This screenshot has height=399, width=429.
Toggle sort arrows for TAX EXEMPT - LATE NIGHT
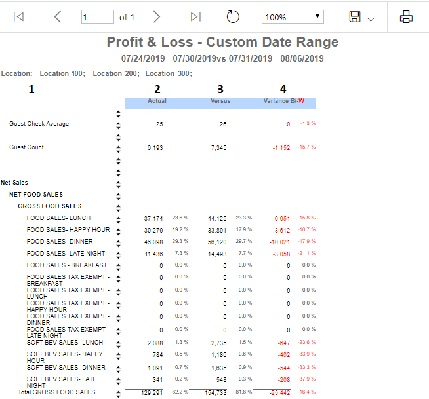[x=118, y=332]
